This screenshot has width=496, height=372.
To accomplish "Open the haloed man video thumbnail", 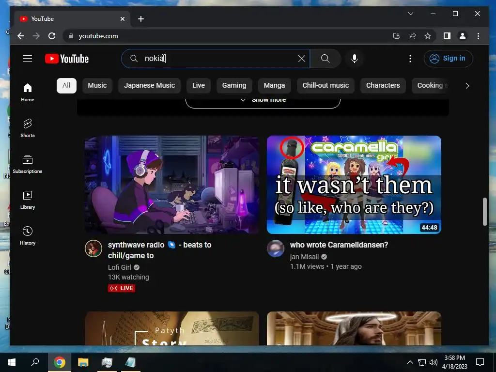I will tap(354, 328).
